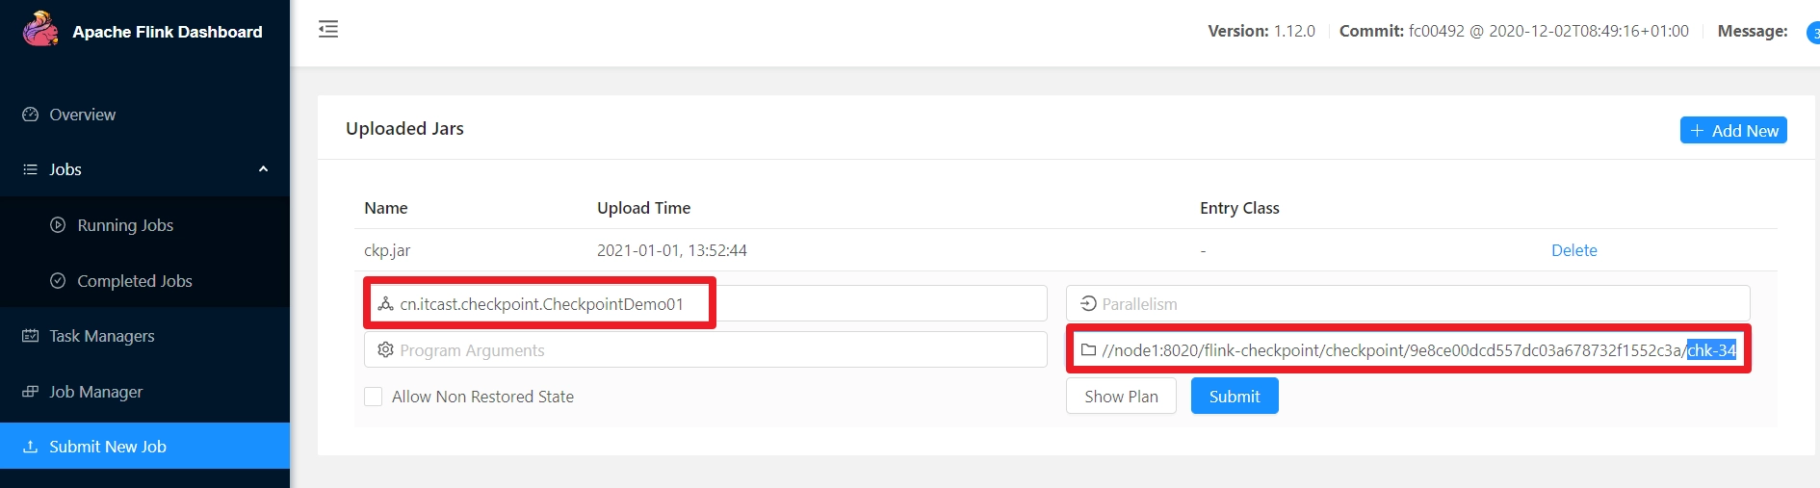Click the savepoint path folder icon
1820x488 pixels.
pos(1088,350)
